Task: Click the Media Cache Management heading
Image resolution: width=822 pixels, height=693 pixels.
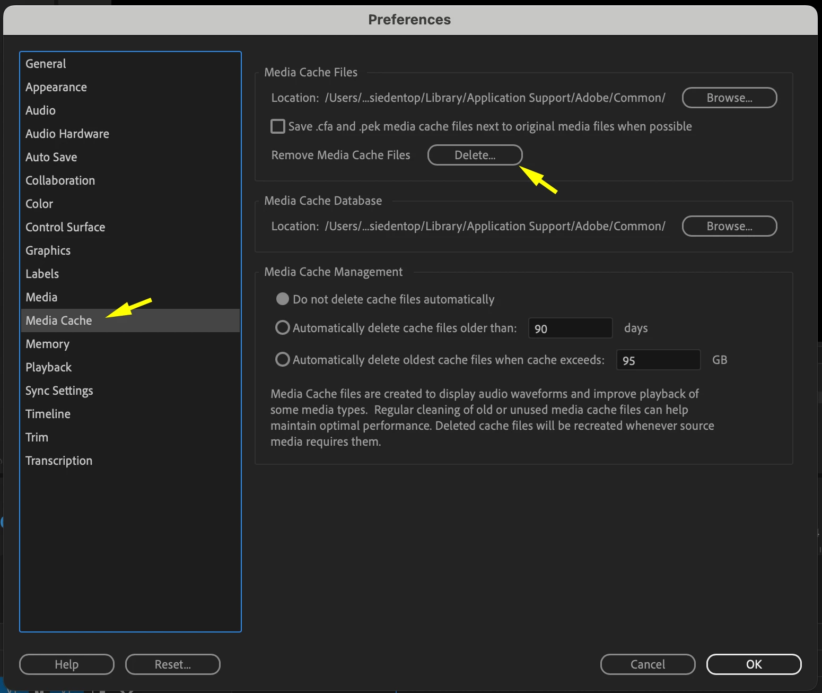Action: (334, 272)
